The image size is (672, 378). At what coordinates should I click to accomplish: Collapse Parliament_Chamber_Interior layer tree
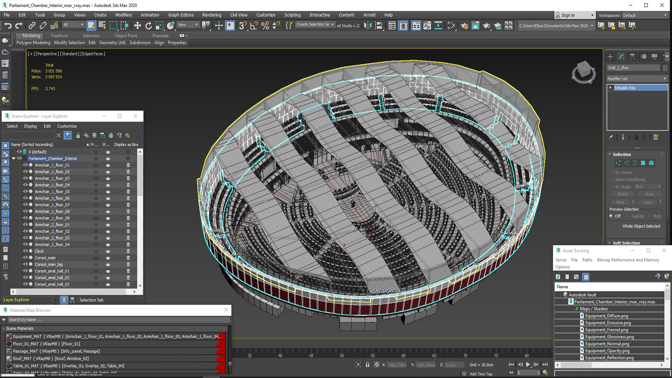[14, 159]
